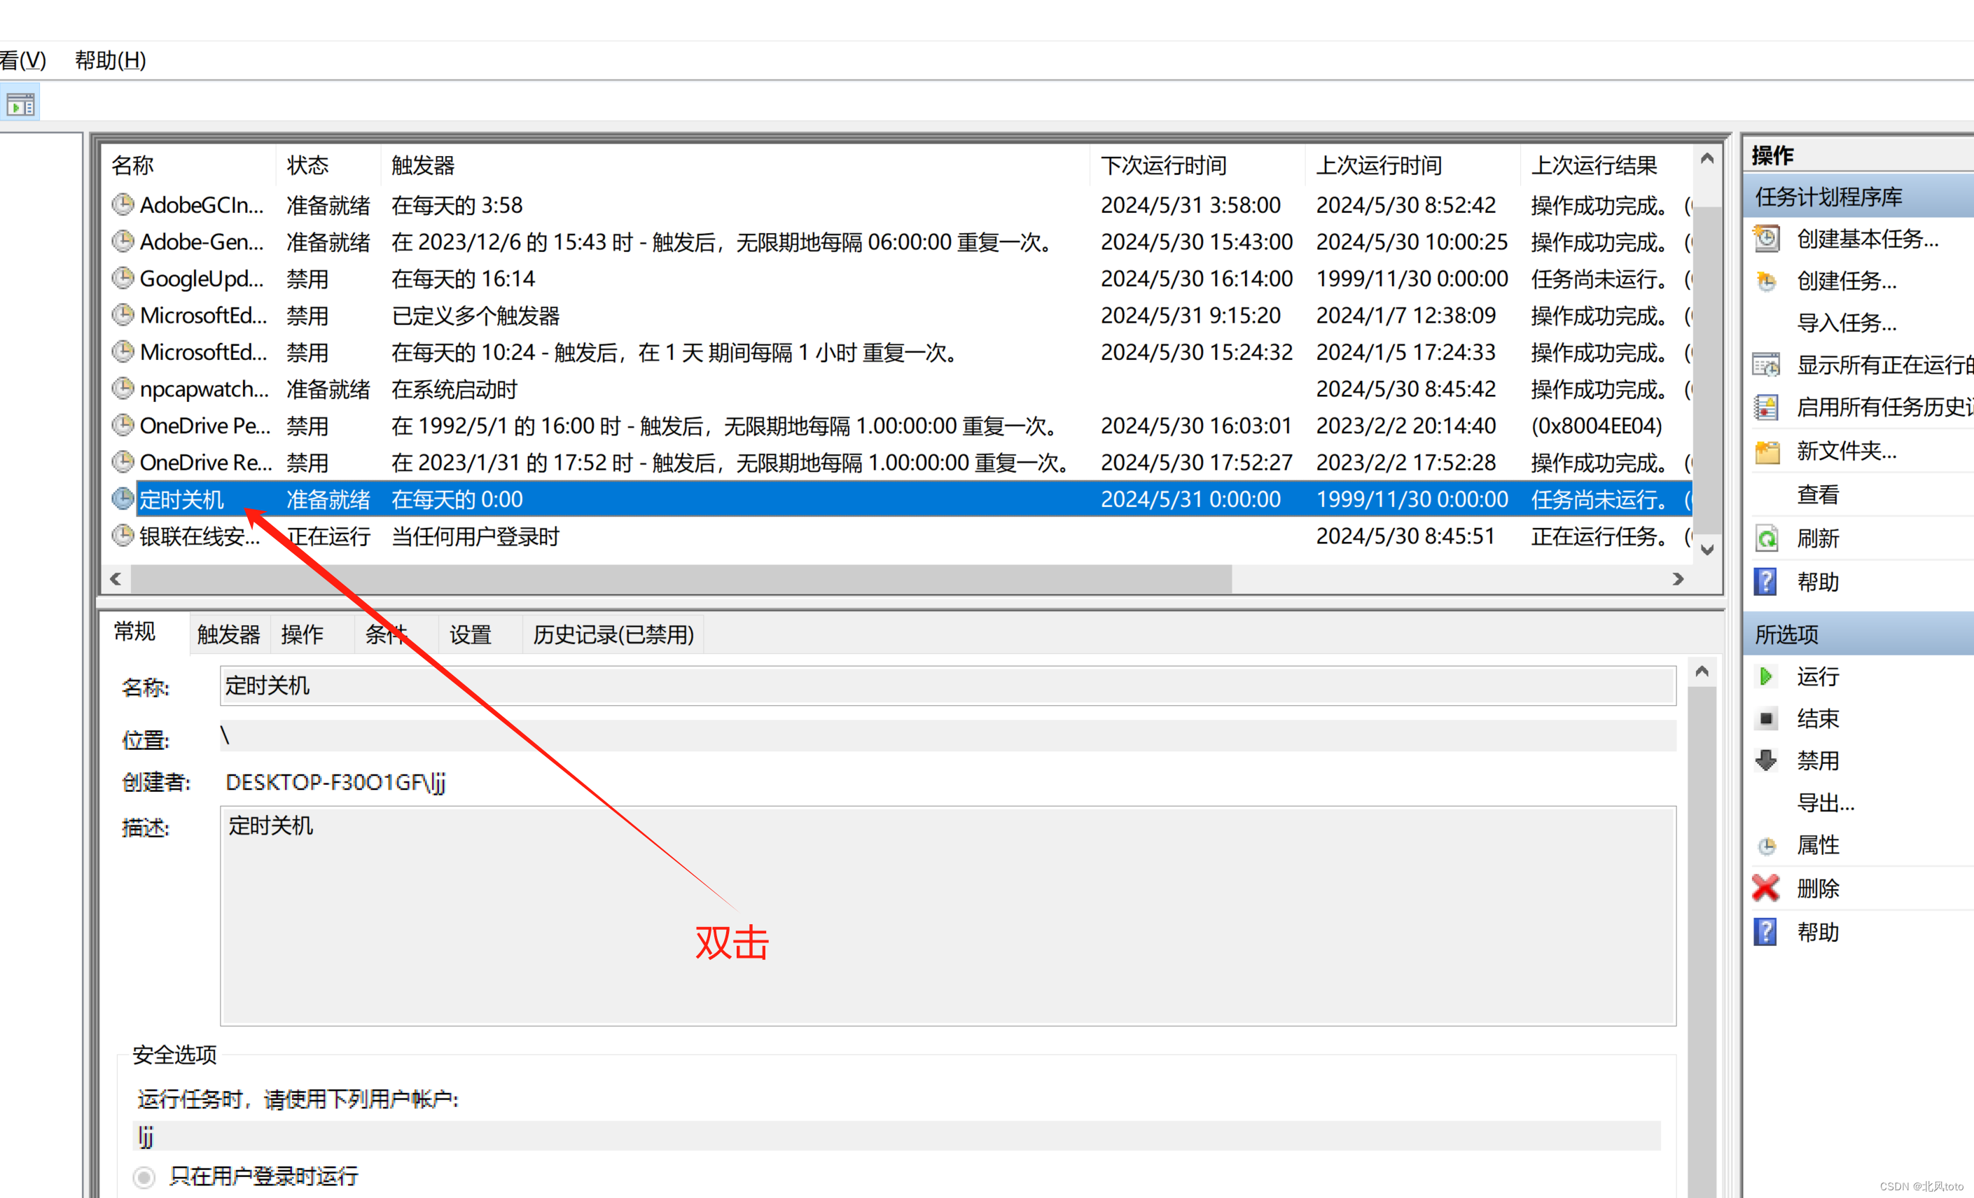Viewport: 1974px width, 1198px height.
Task: Click the 所选项 actions section header
Action: point(1858,635)
